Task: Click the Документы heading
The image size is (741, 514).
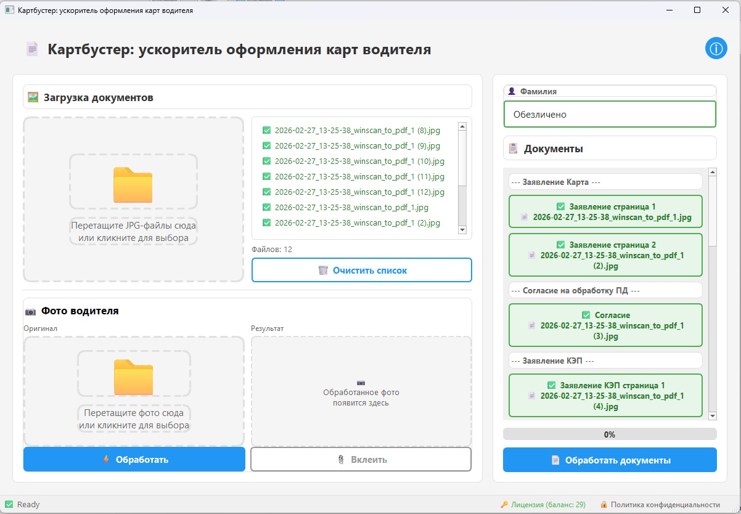Action: [554, 149]
